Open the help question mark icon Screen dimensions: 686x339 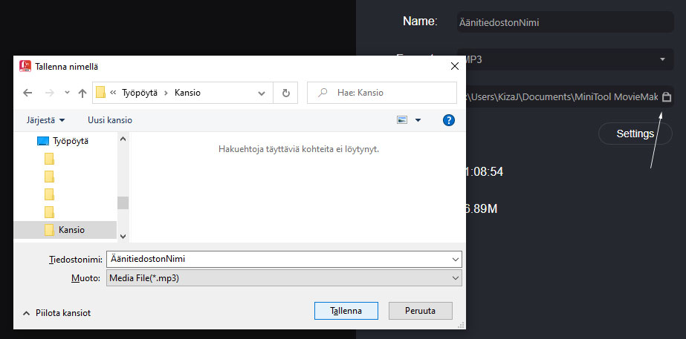(448, 119)
